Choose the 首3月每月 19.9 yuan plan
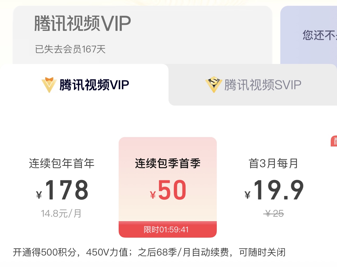 click(x=274, y=187)
